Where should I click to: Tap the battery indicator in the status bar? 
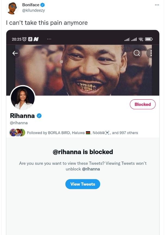click(x=149, y=39)
